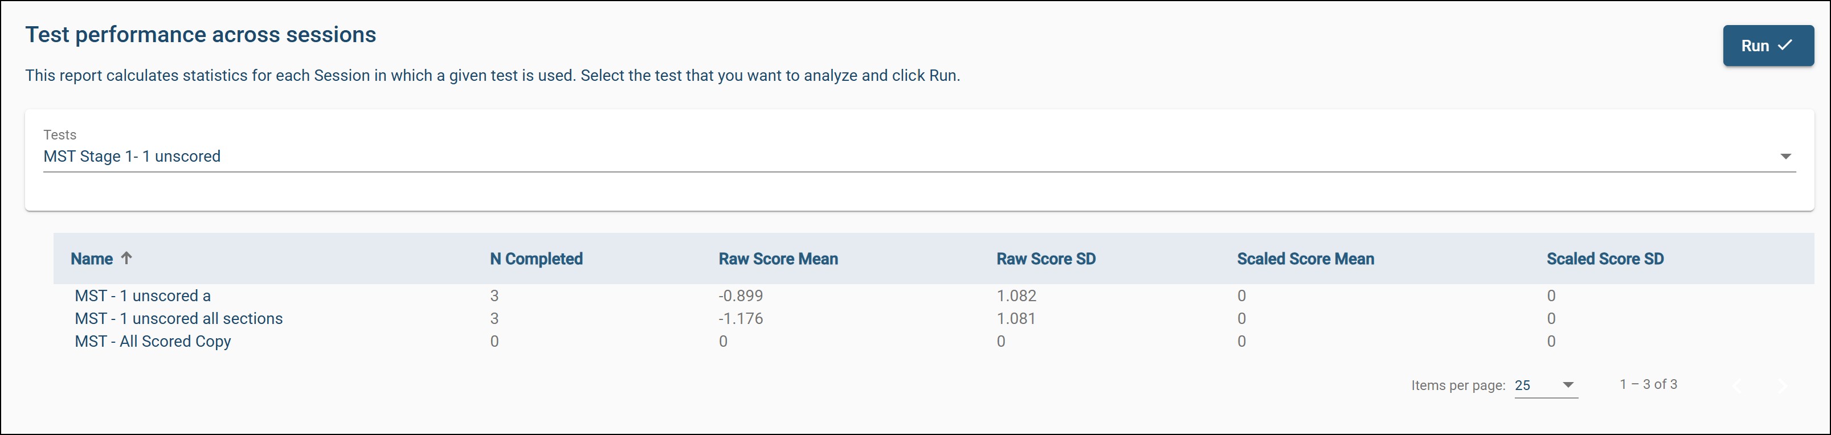Sort by Raw Score Mean column
The width and height of the screenshot is (1831, 435).
(x=778, y=258)
